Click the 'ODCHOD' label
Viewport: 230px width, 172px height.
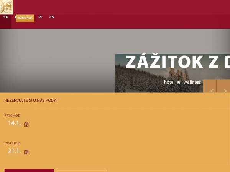coord(12,143)
